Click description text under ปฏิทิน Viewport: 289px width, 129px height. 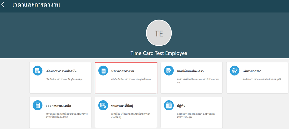196,115
